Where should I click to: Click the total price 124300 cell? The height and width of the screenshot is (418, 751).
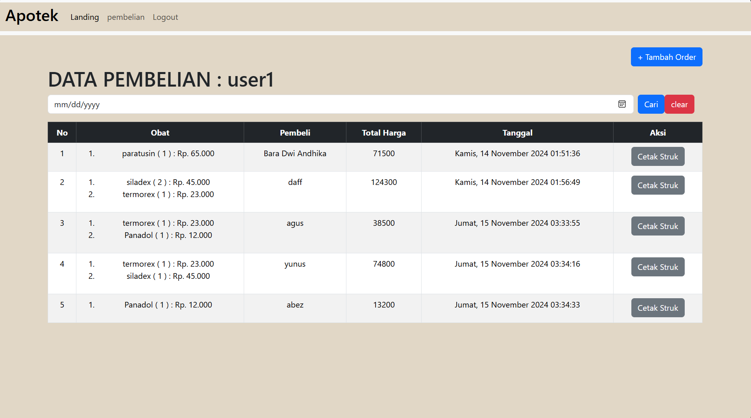(x=384, y=182)
